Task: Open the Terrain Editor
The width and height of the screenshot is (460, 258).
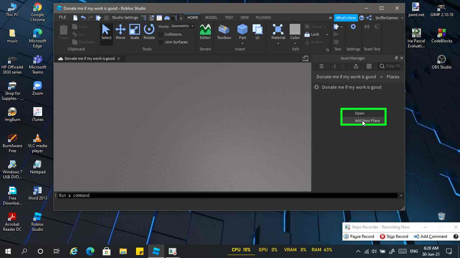Action: tap(205, 32)
